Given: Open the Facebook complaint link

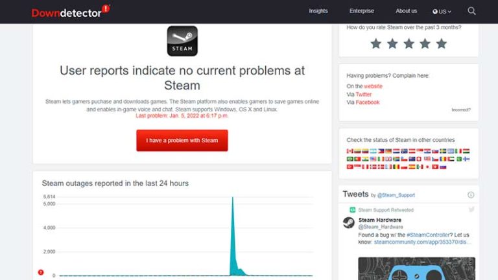Looking at the screenshot, I should pyautogui.click(x=367, y=102).
